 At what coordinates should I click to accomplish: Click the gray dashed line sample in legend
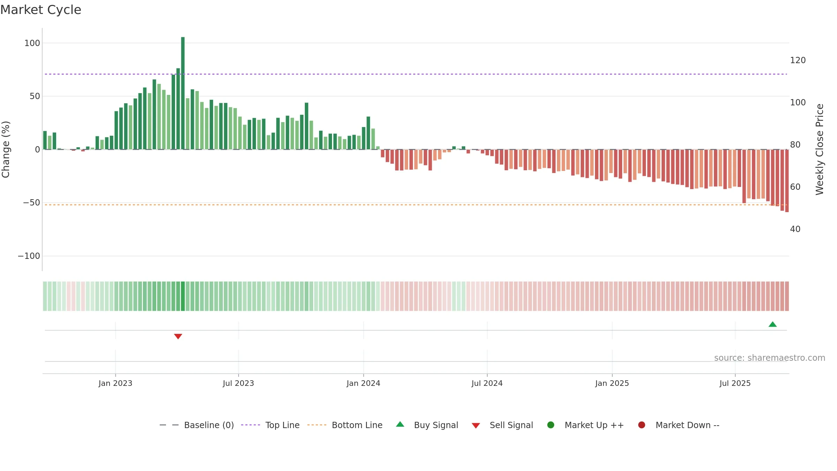click(169, 425)
